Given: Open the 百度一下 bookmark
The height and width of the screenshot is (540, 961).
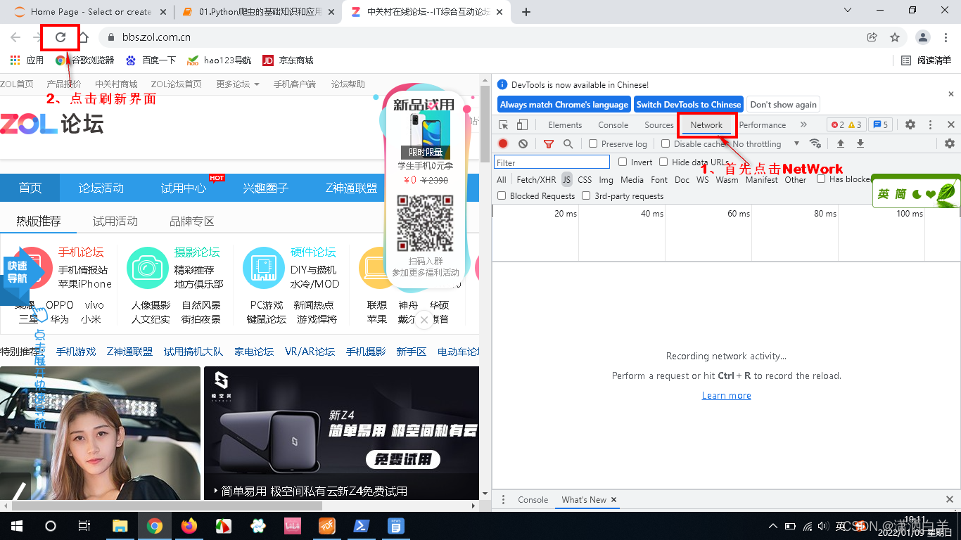Looking at the screenshot, I should (151, 60).
